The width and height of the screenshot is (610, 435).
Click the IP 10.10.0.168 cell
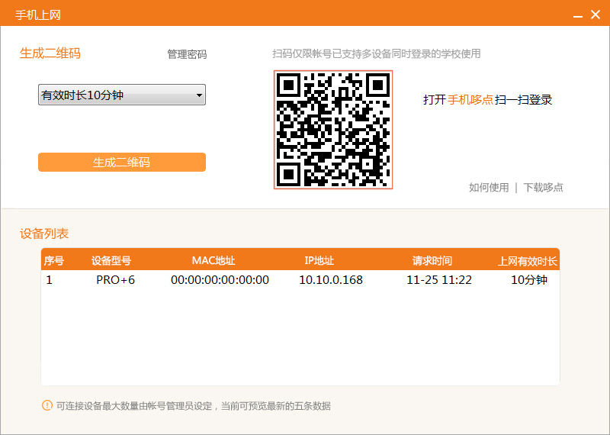coord(331,280)
